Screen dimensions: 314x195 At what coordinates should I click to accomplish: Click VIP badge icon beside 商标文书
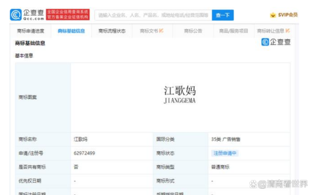click(x=161, y=31)
